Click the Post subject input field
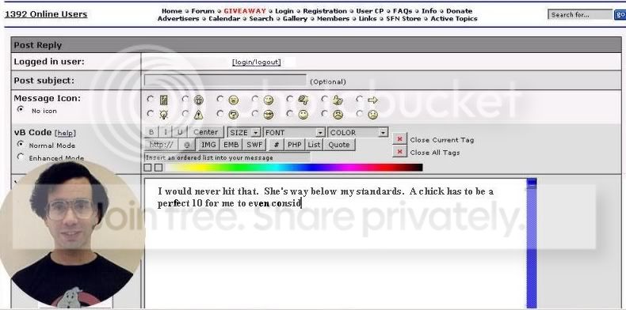The image size is (626, 310). click(x=225, y=81)
